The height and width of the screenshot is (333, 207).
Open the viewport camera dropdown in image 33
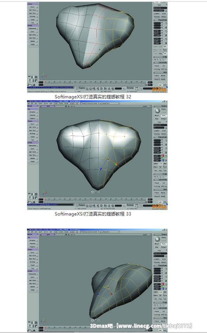tap(48, 106)
